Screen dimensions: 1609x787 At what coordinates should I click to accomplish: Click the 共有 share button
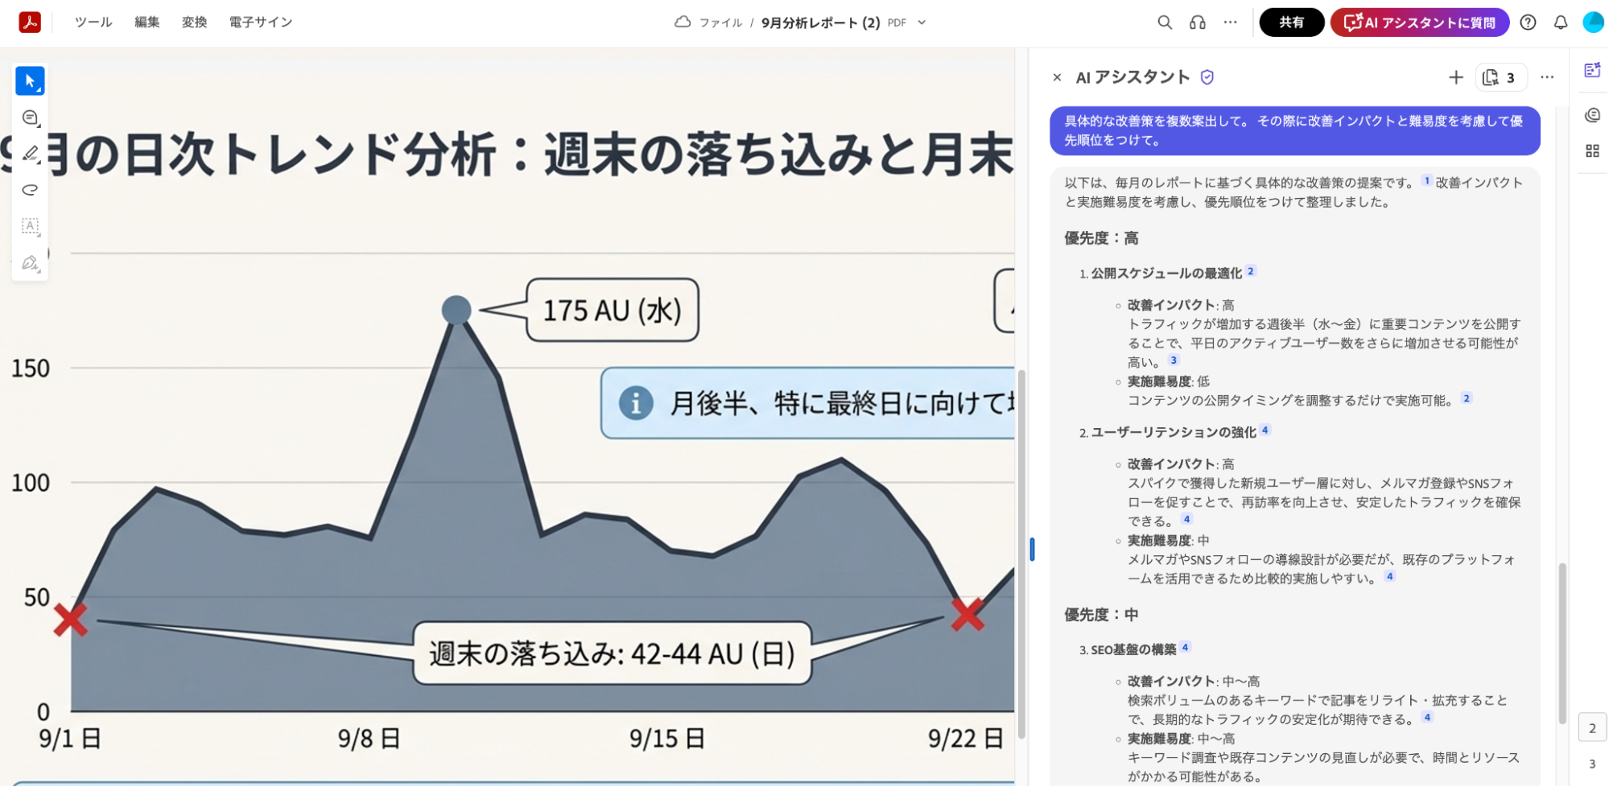pos(1291,23)
